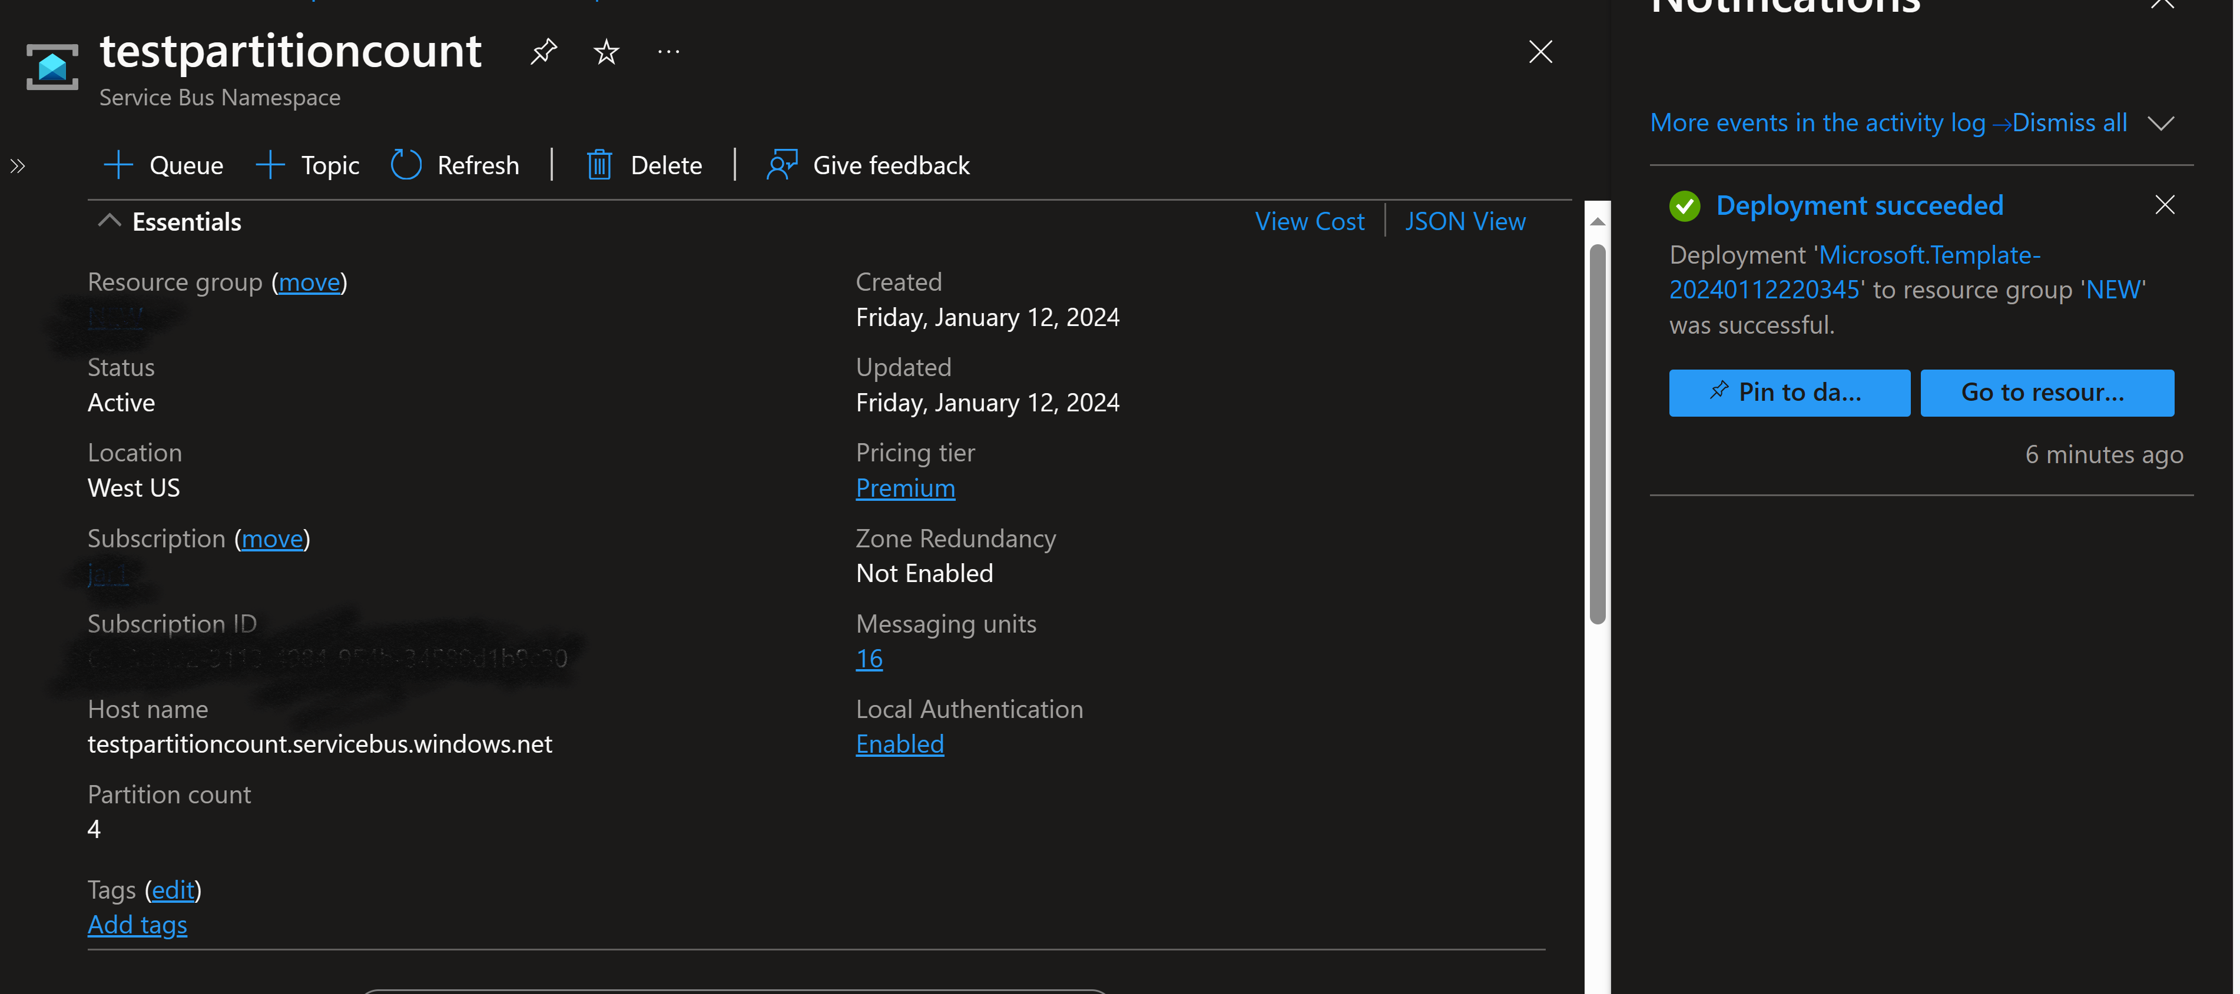Select the West US location value

[134, 488]
